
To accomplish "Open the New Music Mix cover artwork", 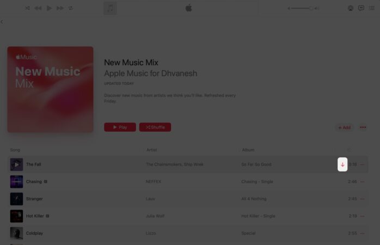I will tap(50, 89).
